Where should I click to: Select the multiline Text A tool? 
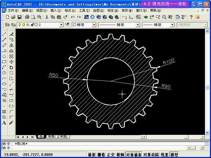(4, 123)
